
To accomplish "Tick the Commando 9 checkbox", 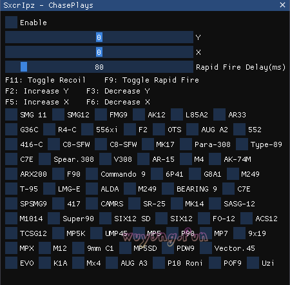I will tap(92, 174).
